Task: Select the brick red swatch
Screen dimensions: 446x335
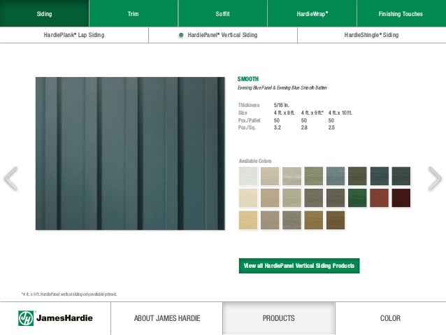Action: [x=380, y=198]
